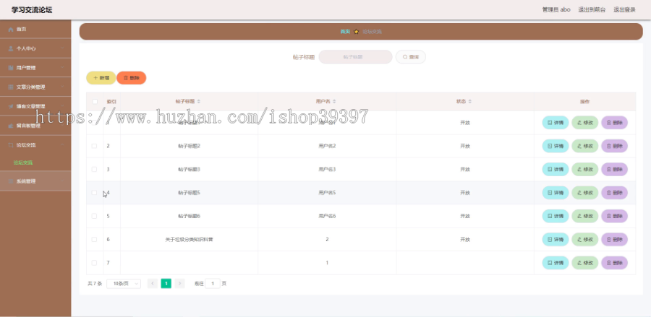Focus the 帖子标题 search input field
This screenshot has width=651, height=317.
355,57
